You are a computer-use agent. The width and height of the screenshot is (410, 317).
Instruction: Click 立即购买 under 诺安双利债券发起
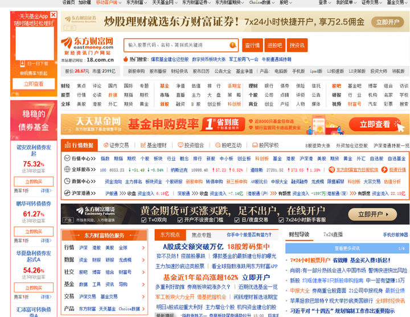34,181
